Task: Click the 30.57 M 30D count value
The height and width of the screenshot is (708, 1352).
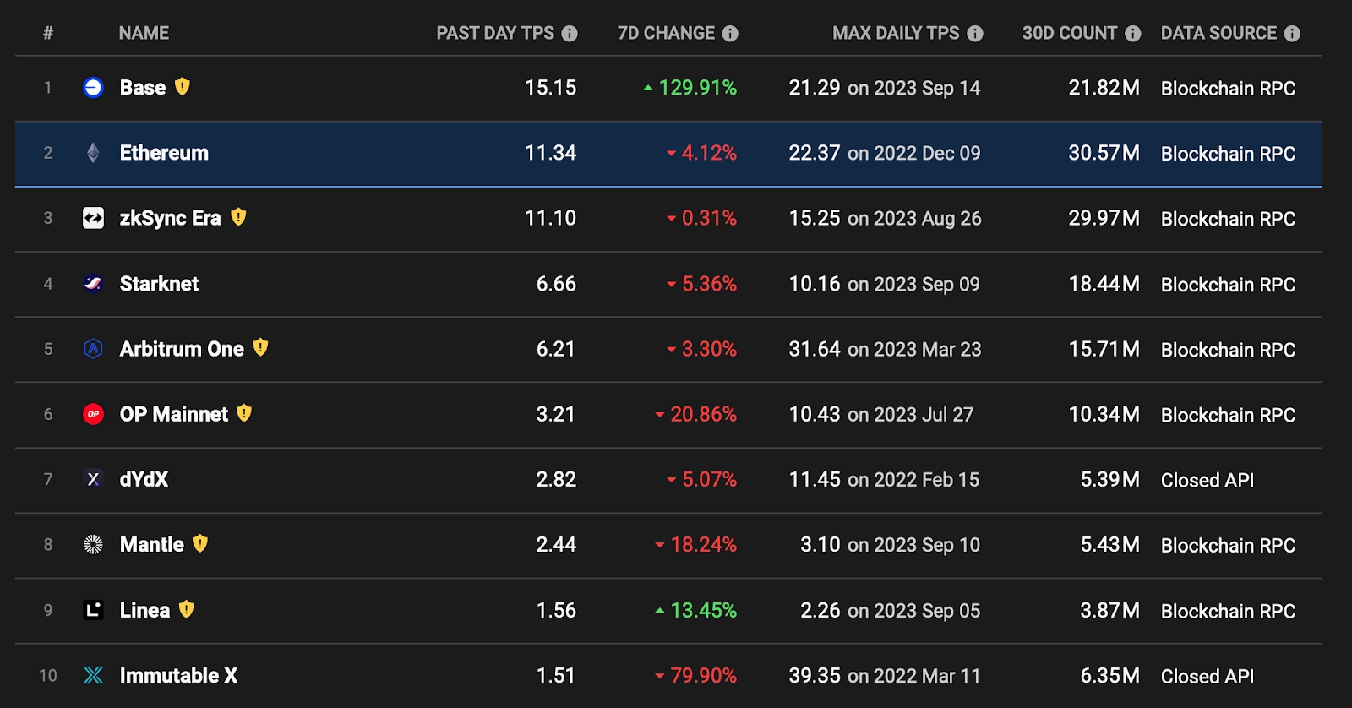Action: 1104,153
